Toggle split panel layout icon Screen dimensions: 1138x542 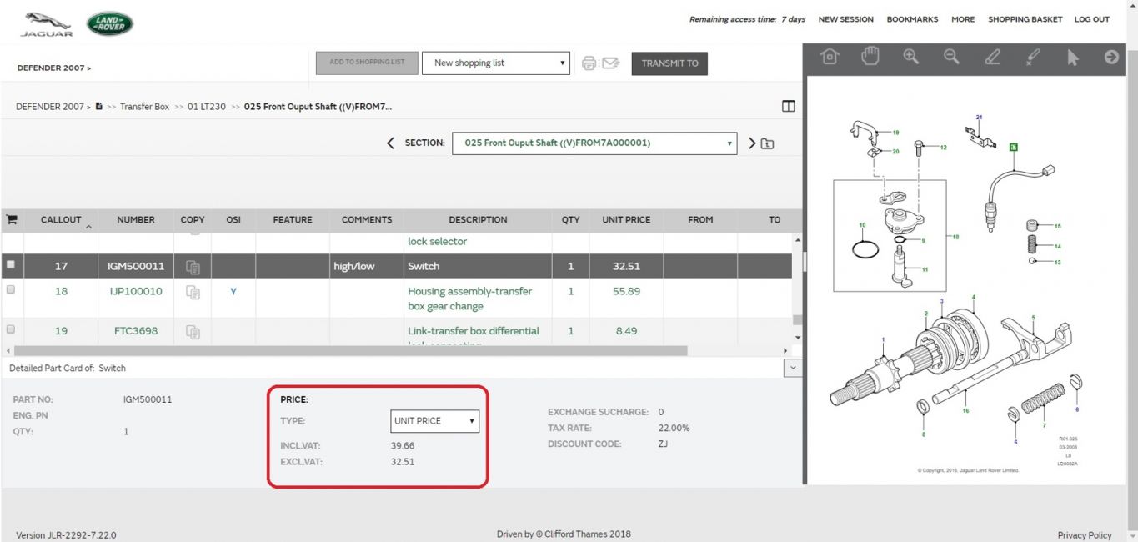coord(789,107)
